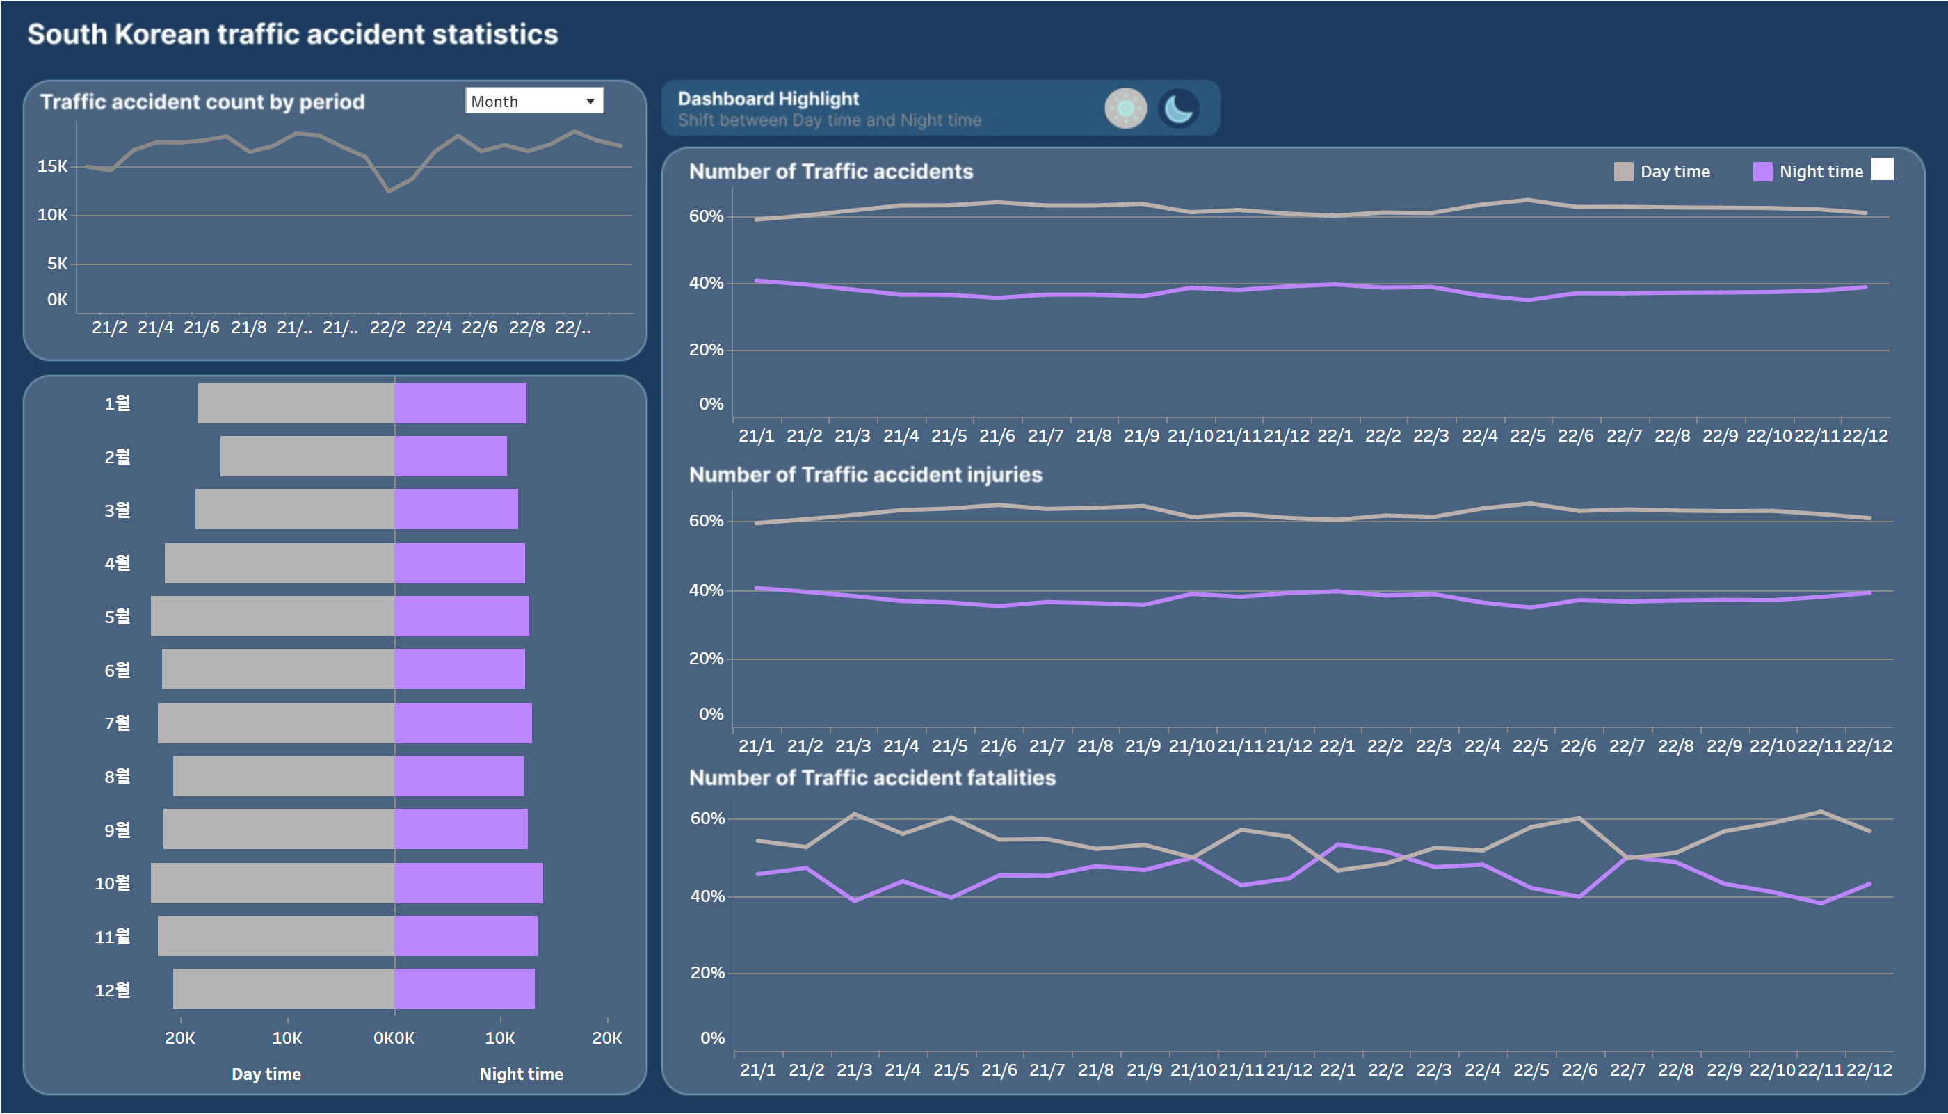Click the Dashboard Highlight title text
Screen dimensions: 1948x1114
click(768, 99)
